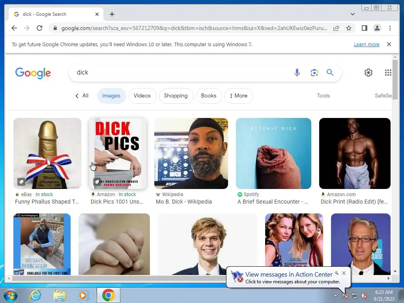Open the Spotify Psychic Dick album thumbnail

273,153
